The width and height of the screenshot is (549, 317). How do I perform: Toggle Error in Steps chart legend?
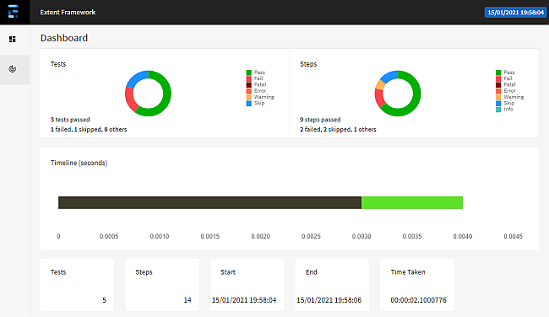coord(506,91)
